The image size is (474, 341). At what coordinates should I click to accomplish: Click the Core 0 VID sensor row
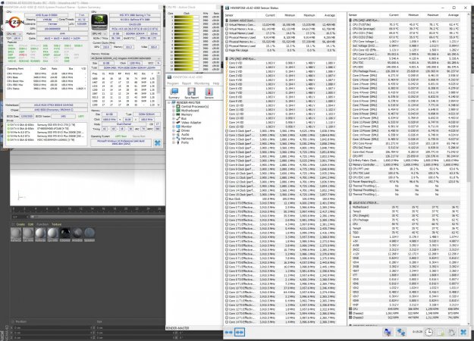coord(281,63)
